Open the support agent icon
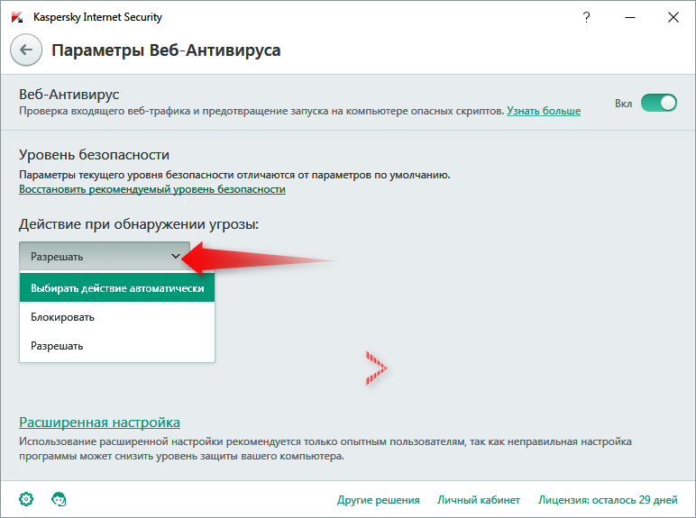The image size is (696, 518). pyautogui.click(x=59, y=499)
